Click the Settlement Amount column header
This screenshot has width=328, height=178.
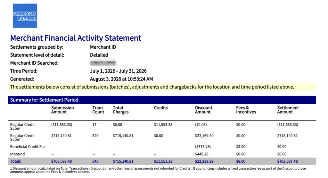pyautogui.click(x=288, y=110)
